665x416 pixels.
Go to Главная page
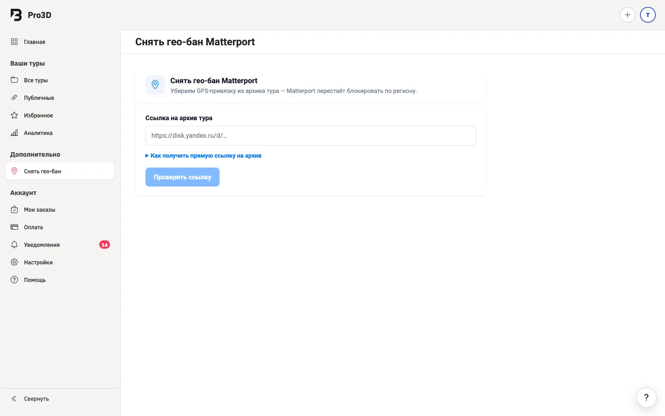60,42
